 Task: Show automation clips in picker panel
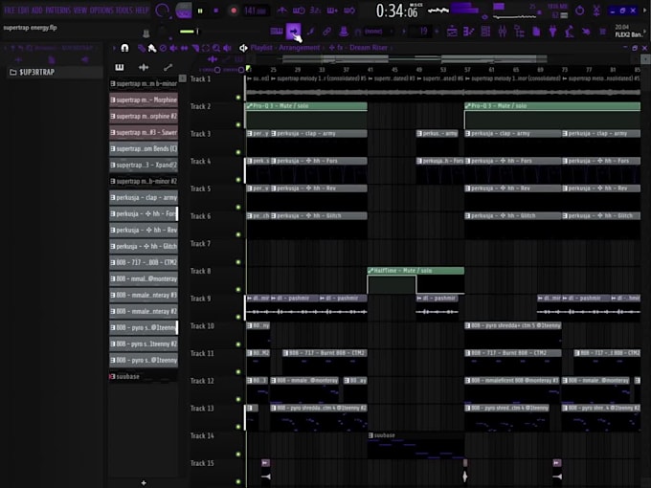pos(168,67)
